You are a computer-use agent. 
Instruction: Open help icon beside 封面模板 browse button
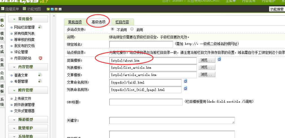coord(219,59)
